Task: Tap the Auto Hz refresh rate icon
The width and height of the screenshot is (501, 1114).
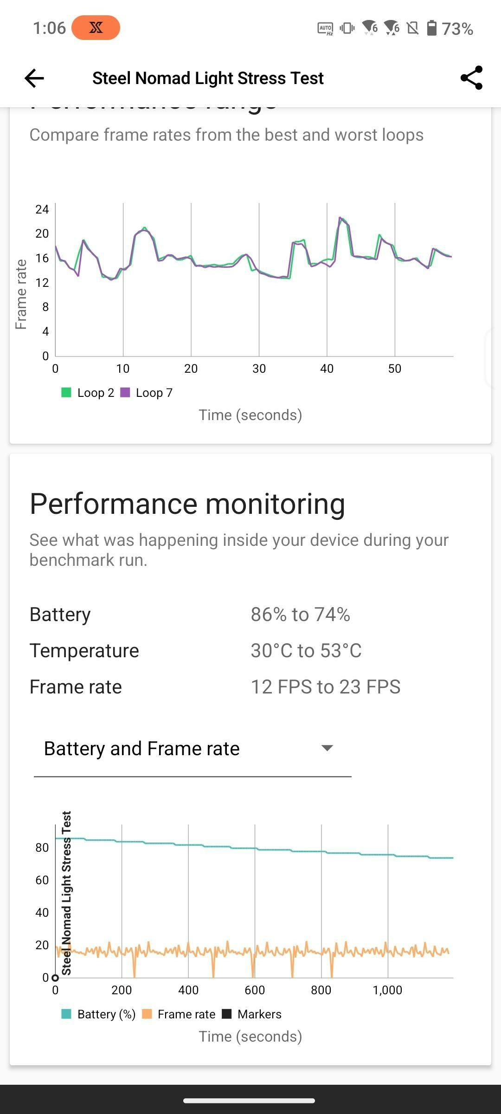Action: coord(325,28)
